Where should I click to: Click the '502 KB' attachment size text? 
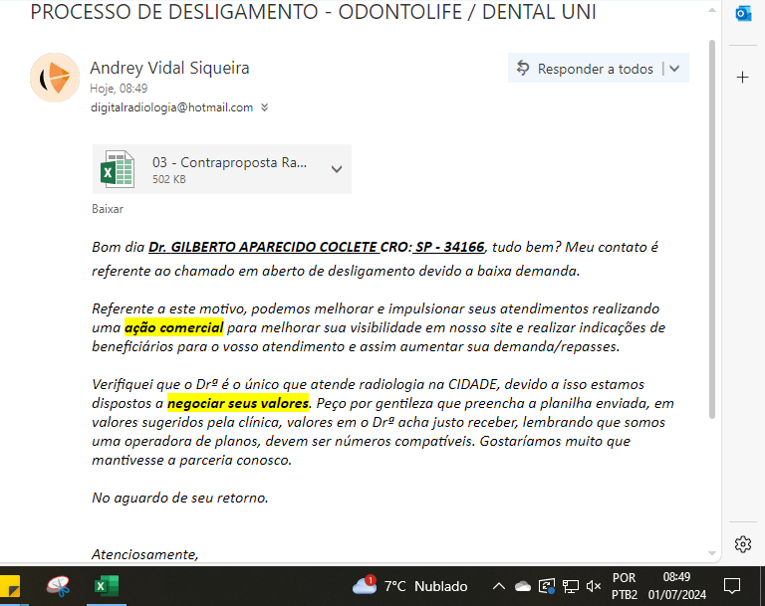(x=168, y=179)
